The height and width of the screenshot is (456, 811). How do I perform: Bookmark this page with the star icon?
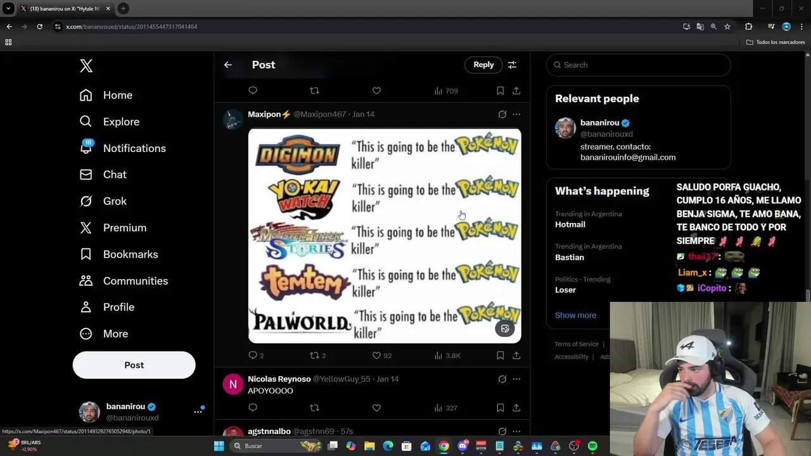click(x=727, y=27)
